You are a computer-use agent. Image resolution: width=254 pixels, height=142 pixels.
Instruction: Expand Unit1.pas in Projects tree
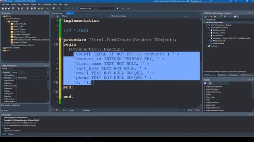tap(207, 46)
